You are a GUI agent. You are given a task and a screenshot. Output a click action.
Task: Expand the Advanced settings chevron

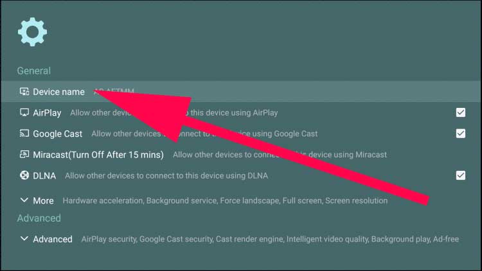pyautogui.click(x=24, y=239)
